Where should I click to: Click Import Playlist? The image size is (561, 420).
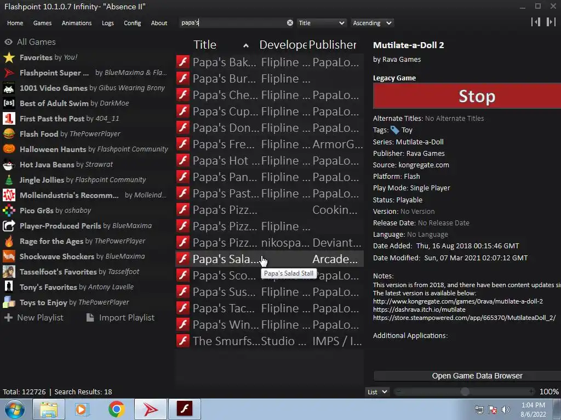click(121, 318)
